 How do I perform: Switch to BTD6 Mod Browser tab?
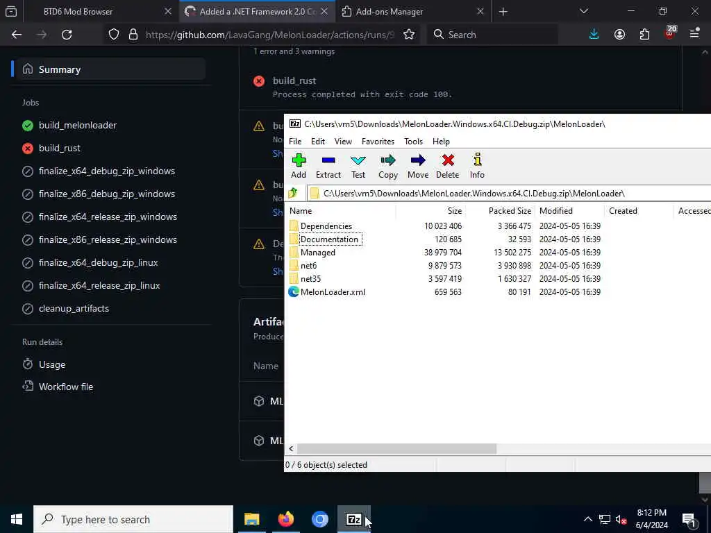(x=78, y=12)
